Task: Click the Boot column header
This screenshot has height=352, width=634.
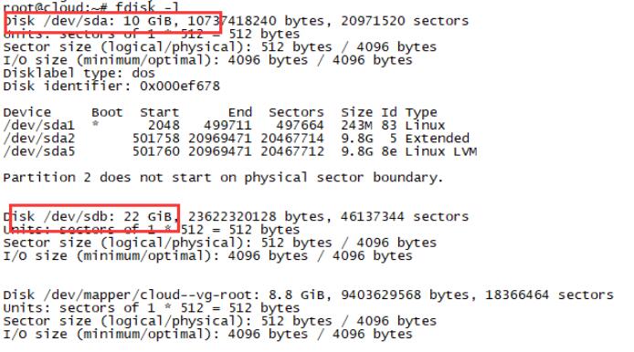Action: tap(107, 112)
